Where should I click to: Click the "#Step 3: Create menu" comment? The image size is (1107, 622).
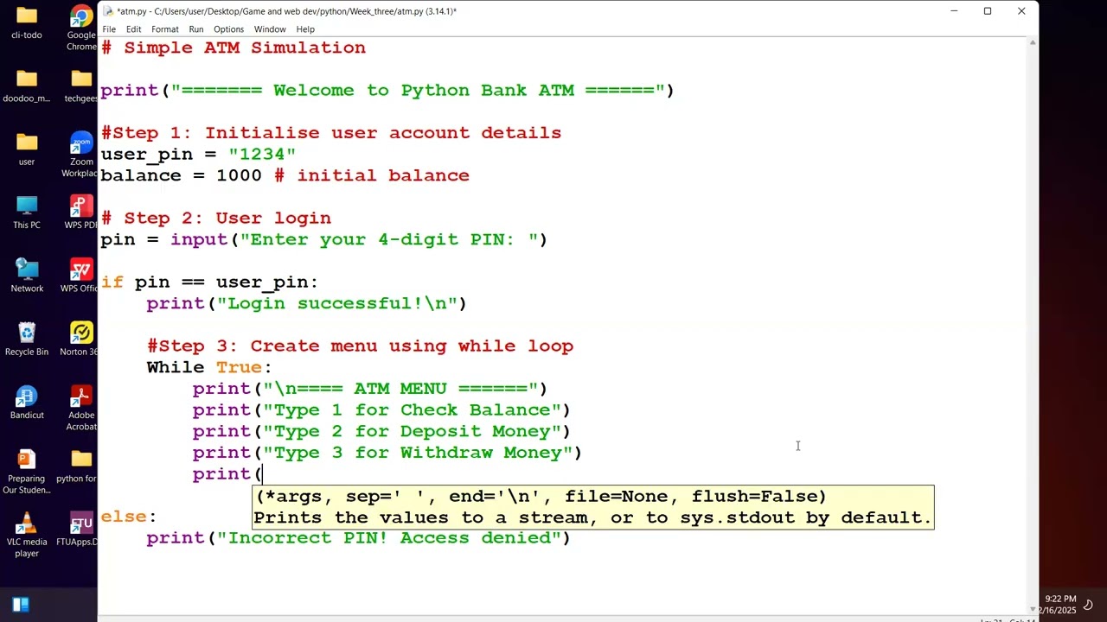[361, 346]
